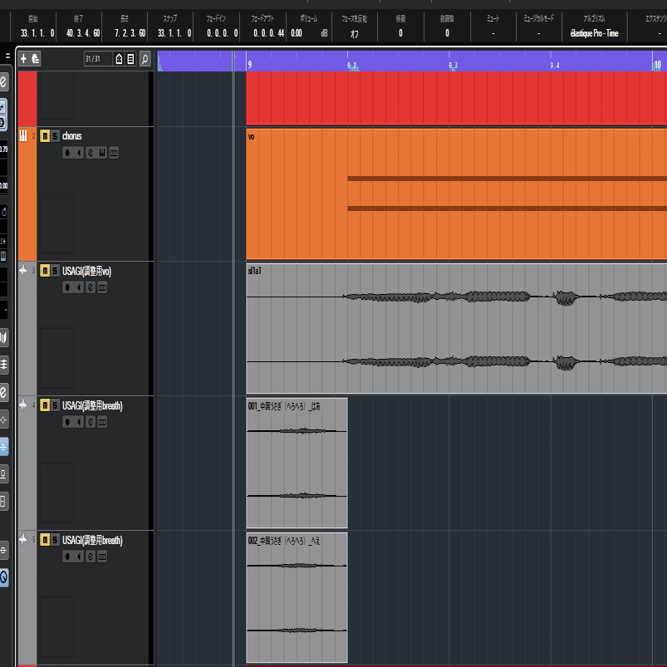The width and height of the screenshot is (667, 667).
Task: Mute the USAGI(調整用vo) track
Action: (x=45, y=271)
